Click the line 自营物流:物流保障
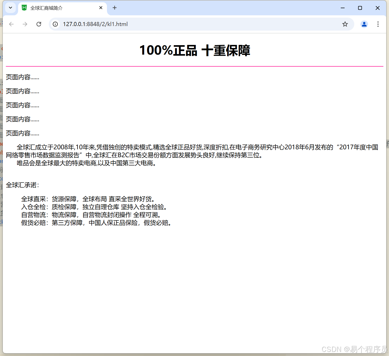389x356 pixels. click(x=91, y=215)
